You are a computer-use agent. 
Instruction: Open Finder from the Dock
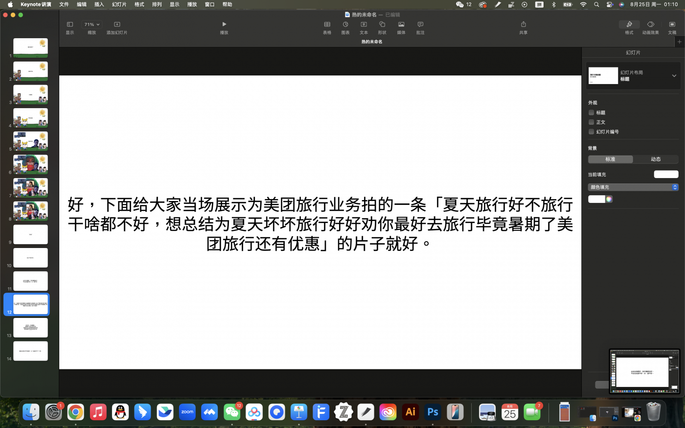31,412
